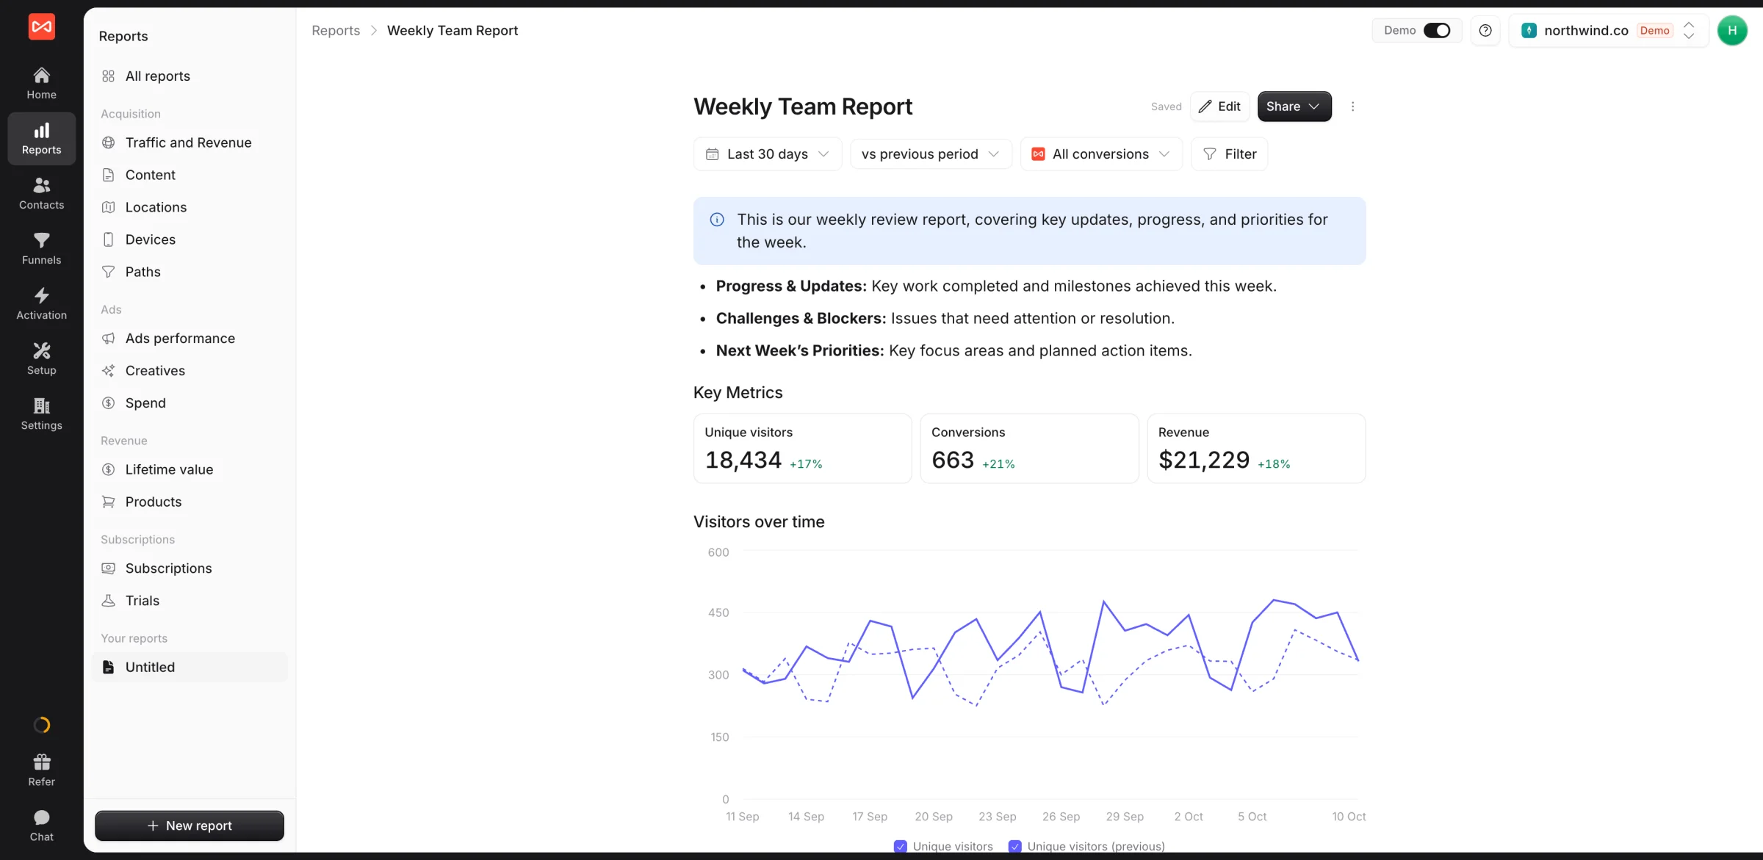This screenshot has width=1763, height=860.
Task: Click the user avatar H
Action: pos(1732,30)
